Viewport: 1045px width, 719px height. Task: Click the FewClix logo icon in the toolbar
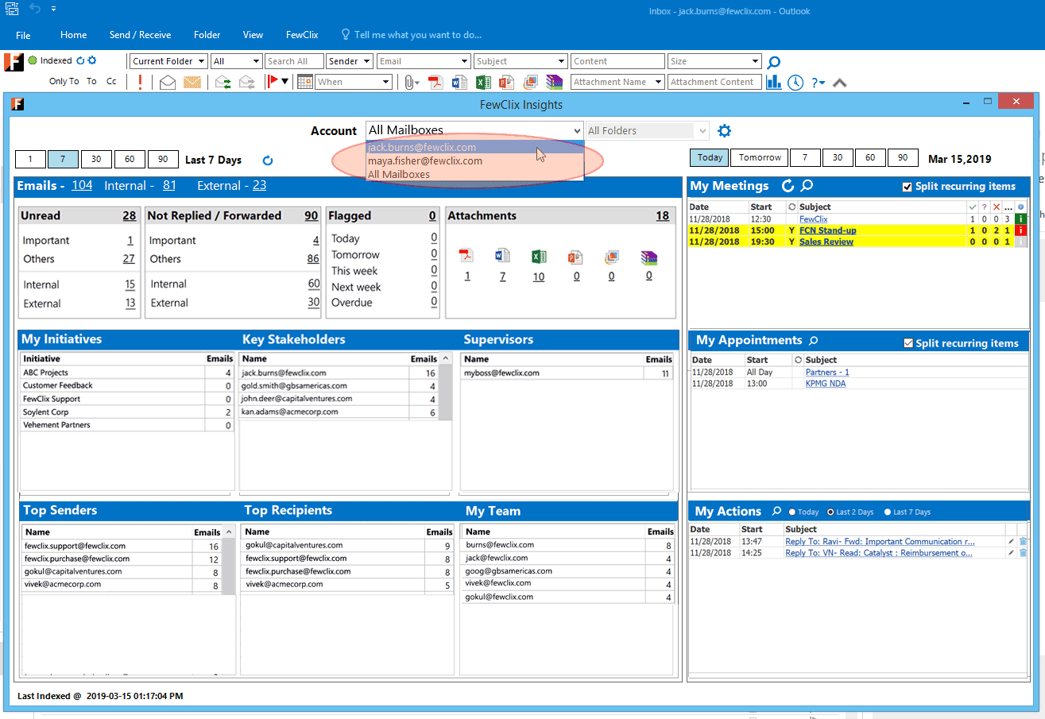14,62
